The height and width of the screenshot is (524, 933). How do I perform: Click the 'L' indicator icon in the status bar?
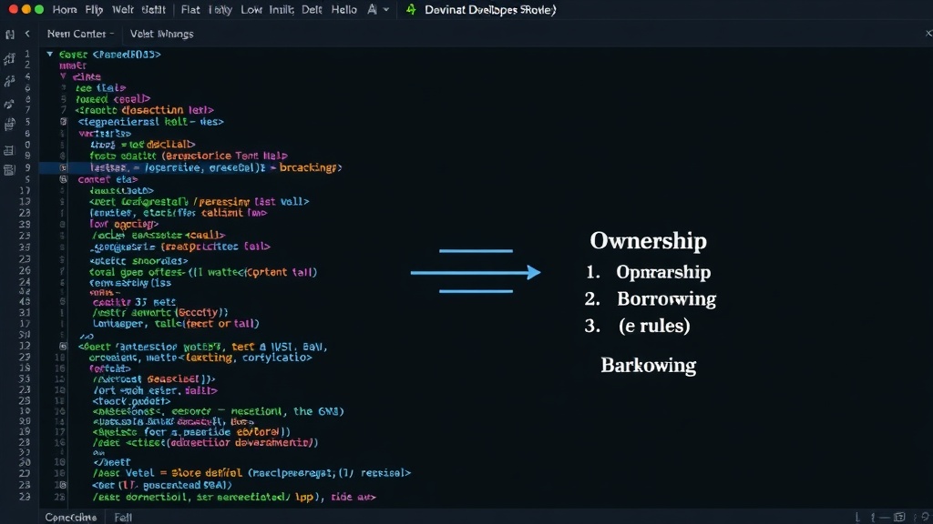[x=857, y=518]
